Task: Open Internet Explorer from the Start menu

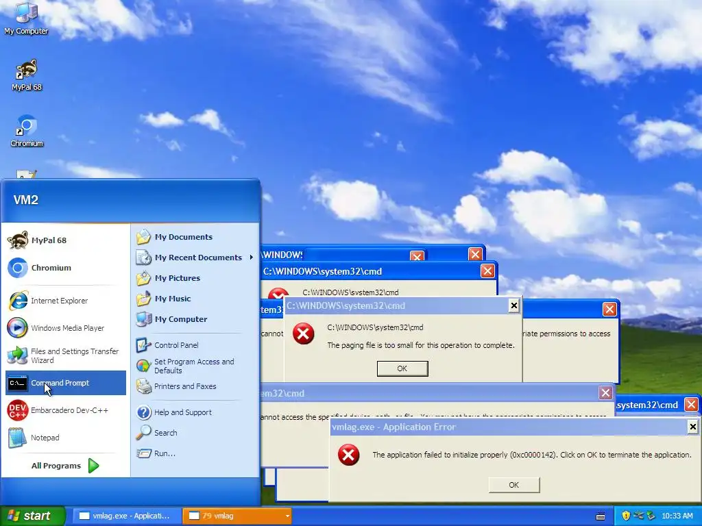Action: pos(66,301)
